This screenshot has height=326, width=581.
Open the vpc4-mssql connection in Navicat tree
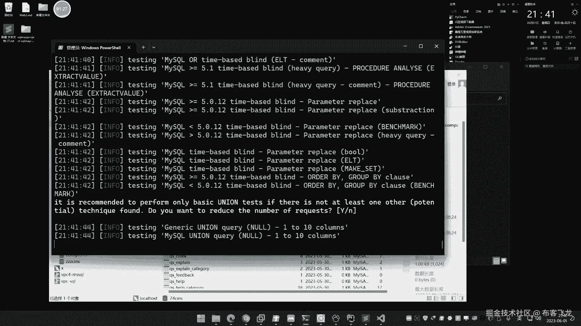point(72,275)
